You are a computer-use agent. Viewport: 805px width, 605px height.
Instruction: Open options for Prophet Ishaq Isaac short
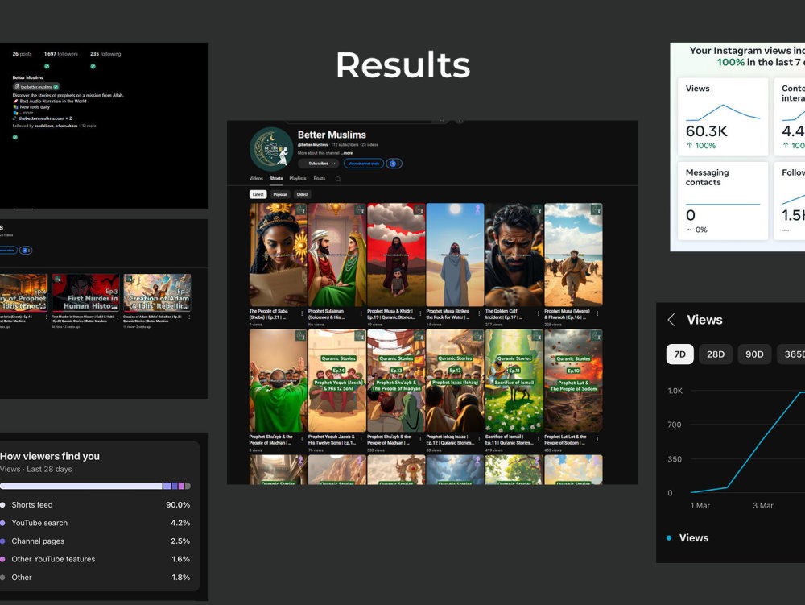click(479, 438)
